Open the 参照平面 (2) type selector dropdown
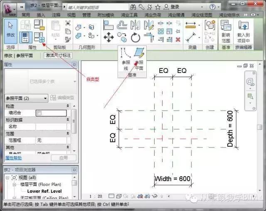This screenshot has width=266, height=211. tap(45, 98)
